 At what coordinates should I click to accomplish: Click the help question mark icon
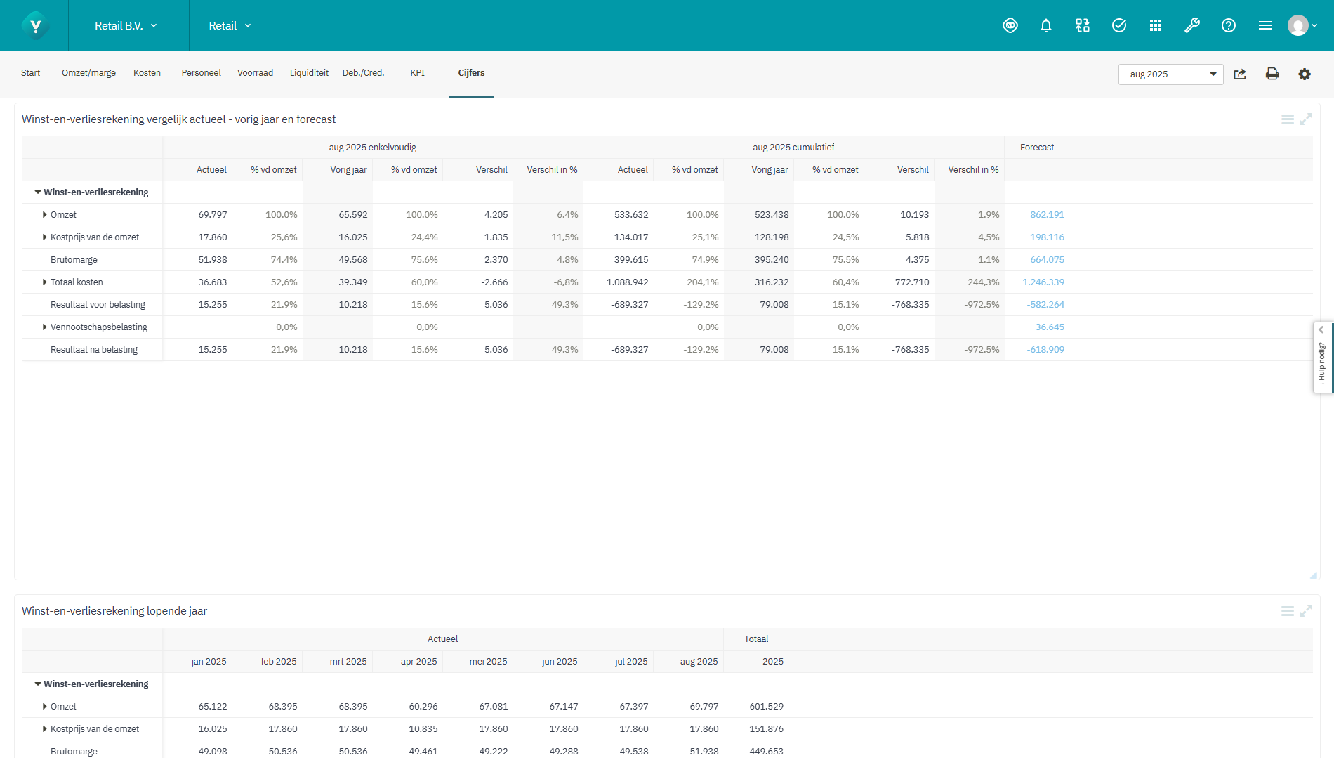tap(1228, 26)
